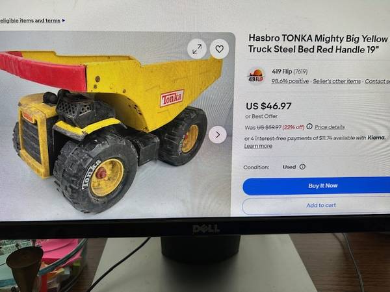Follow the Klarna Learn more link
This screenshot has width=390, height=292.
(x=258, y=146)
